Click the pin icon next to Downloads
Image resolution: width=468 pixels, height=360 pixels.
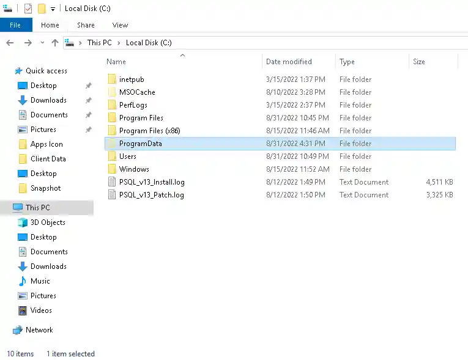tap(88, 100)
